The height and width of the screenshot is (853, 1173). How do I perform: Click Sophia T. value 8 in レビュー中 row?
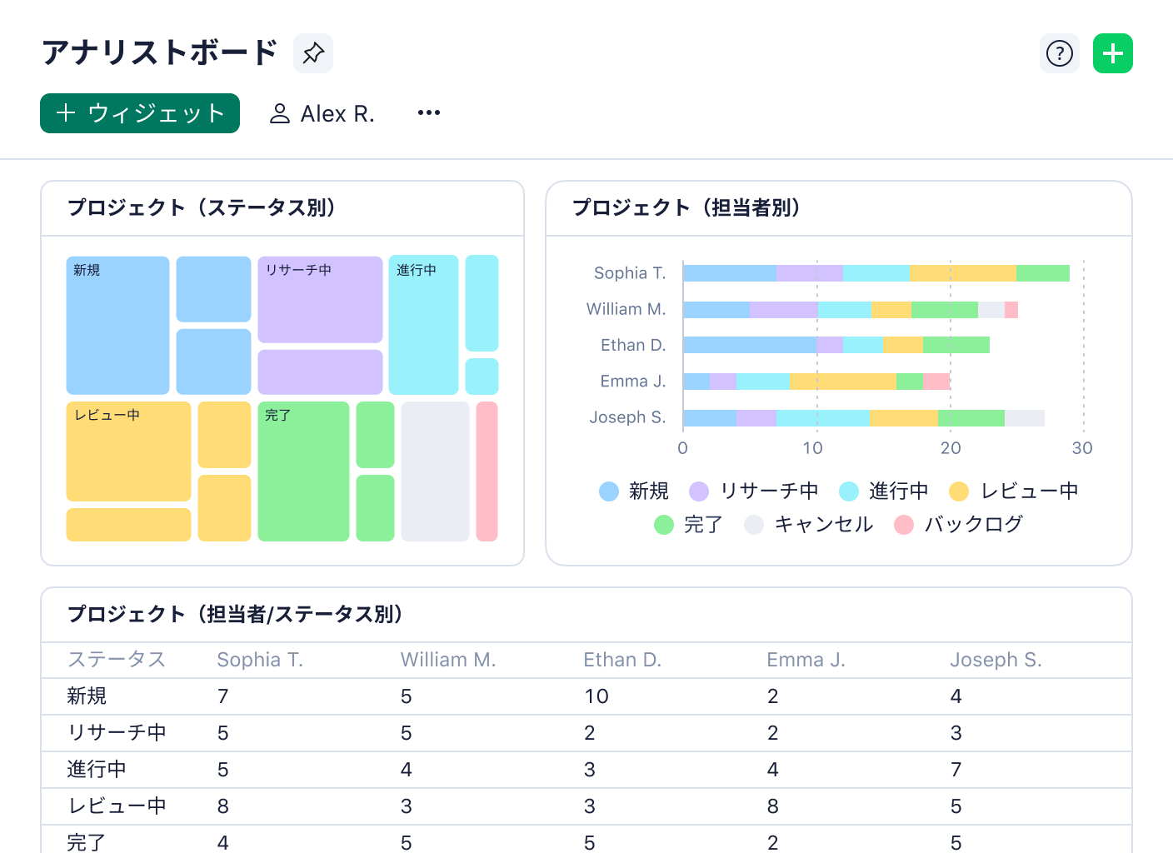point(223,806)
